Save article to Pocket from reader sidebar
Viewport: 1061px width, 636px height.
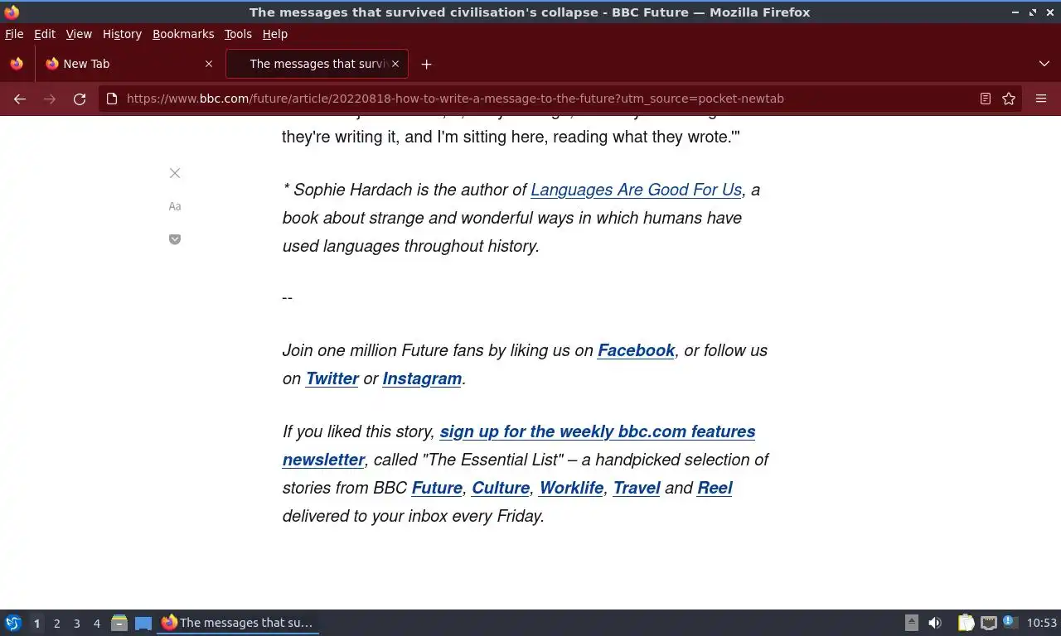point(175,239)
